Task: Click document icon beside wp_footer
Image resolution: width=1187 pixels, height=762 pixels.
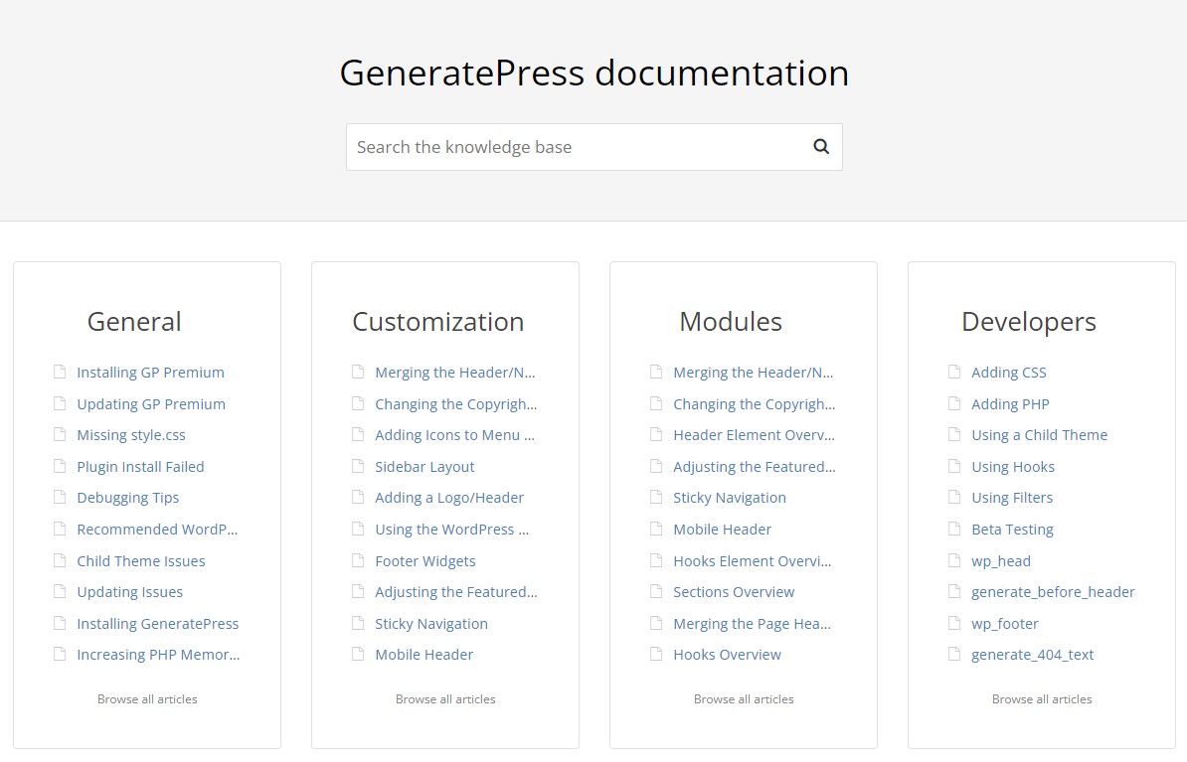Action: pyautogui.click(x=953, y=624)
